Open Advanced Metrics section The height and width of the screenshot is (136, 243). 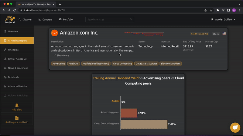17,86
